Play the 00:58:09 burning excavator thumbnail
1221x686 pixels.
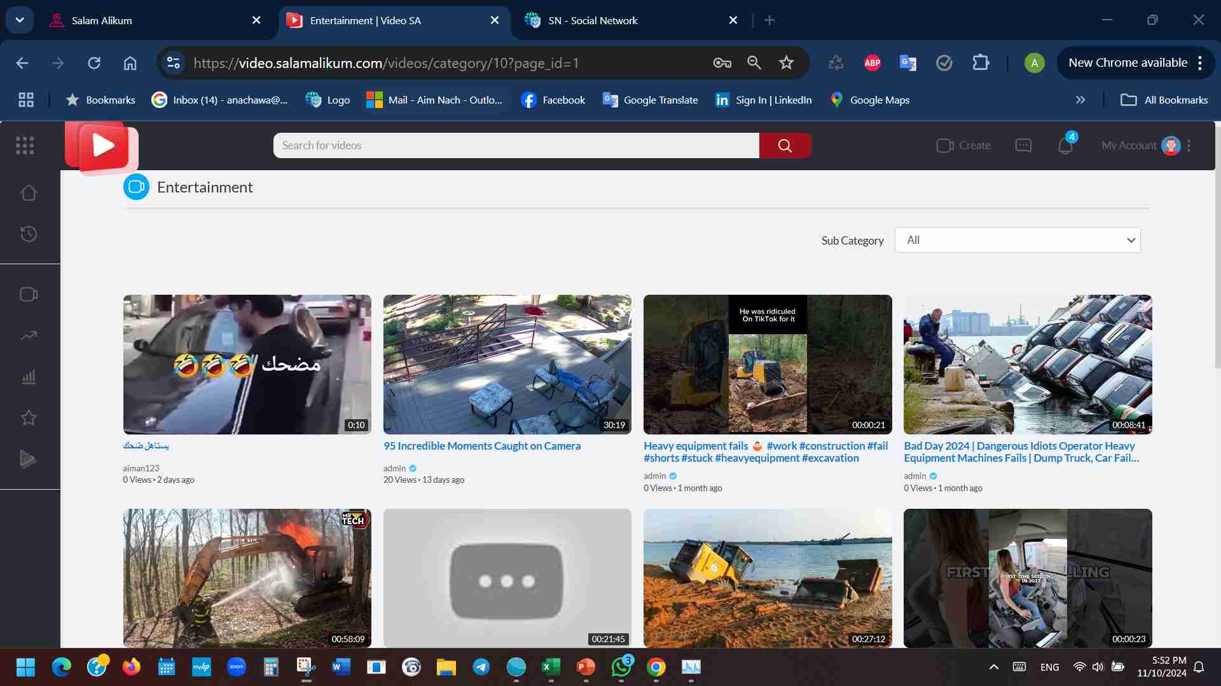[247, 578]
